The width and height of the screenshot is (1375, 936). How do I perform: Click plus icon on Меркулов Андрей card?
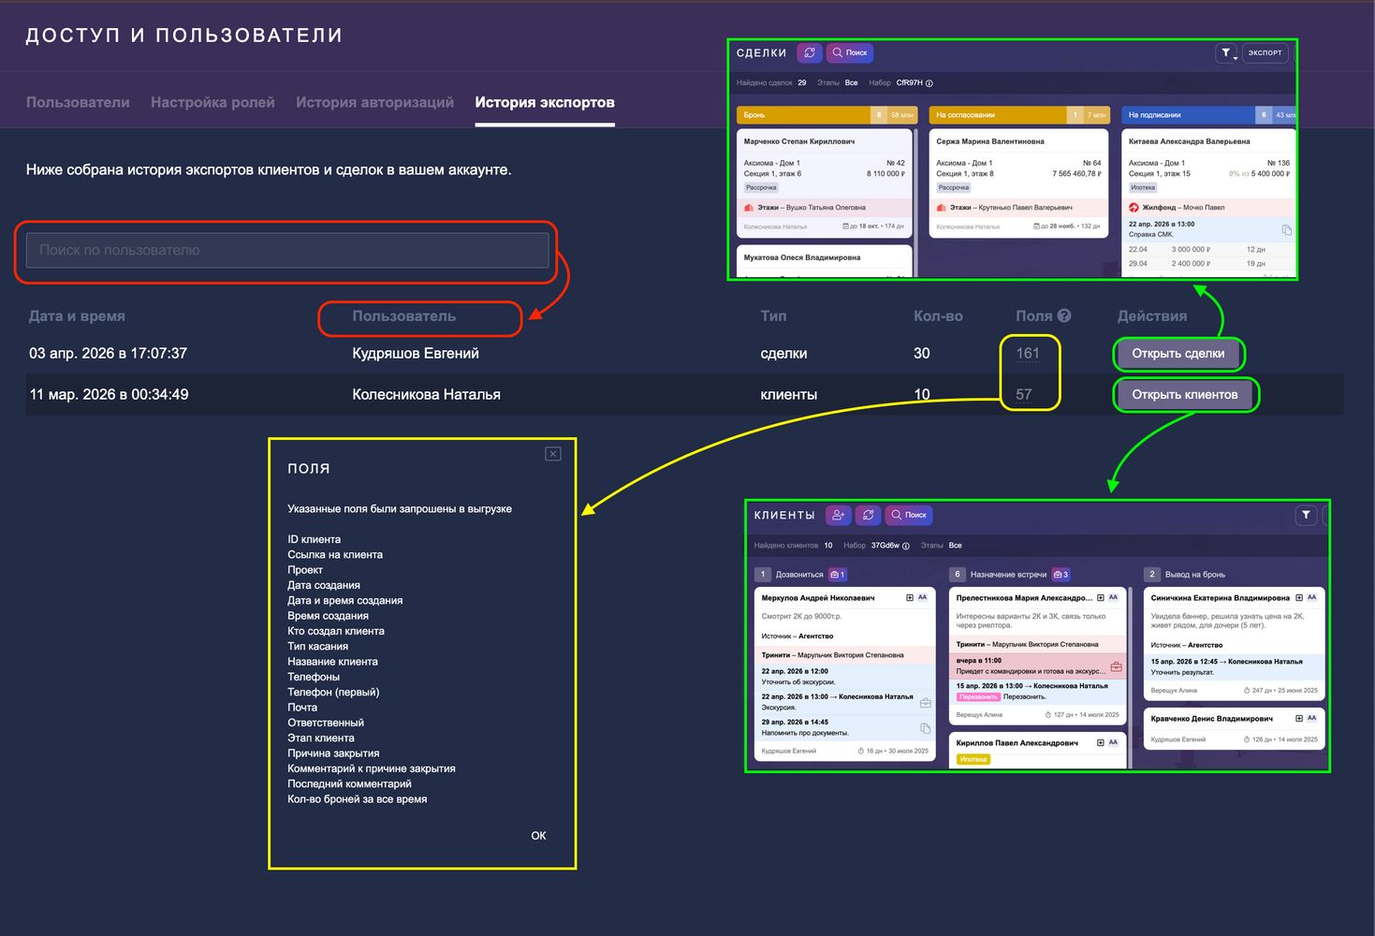909,597
